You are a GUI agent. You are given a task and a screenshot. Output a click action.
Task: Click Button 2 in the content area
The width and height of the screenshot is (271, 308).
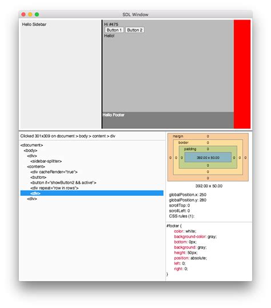[x=134, y=30]
